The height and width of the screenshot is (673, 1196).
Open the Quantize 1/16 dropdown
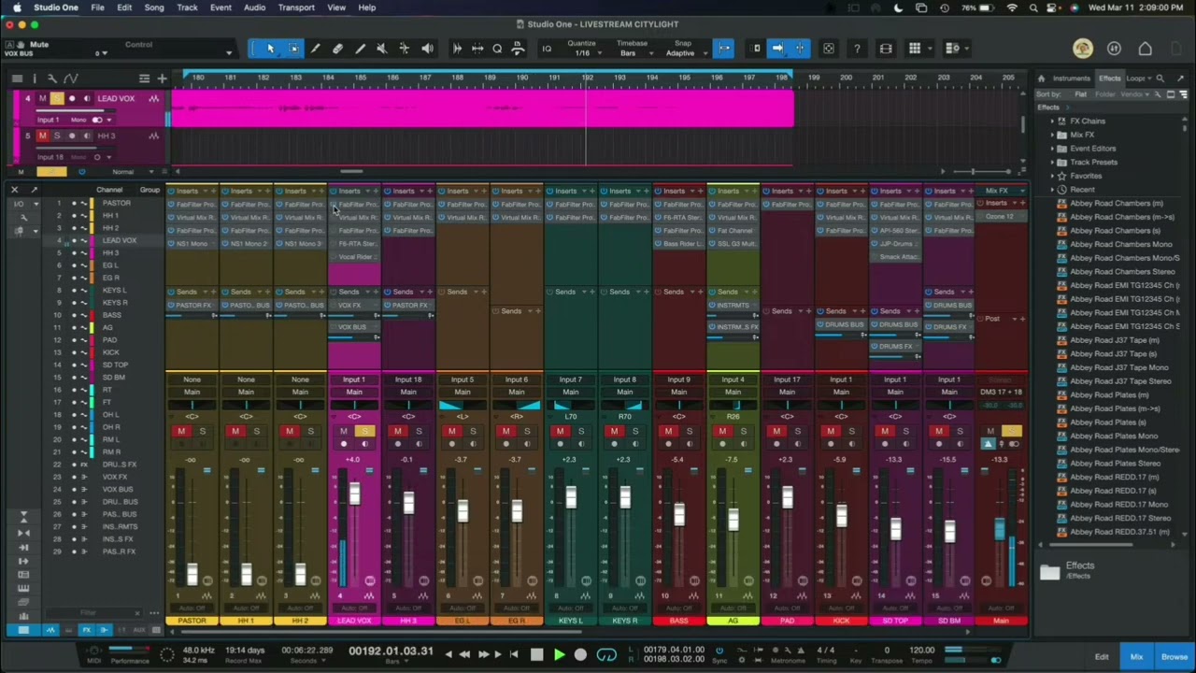click(582, 53)
